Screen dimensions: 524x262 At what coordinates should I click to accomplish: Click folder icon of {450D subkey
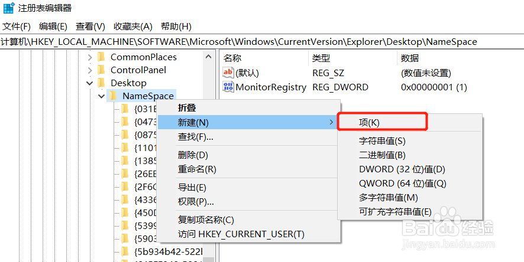(125, 212)
